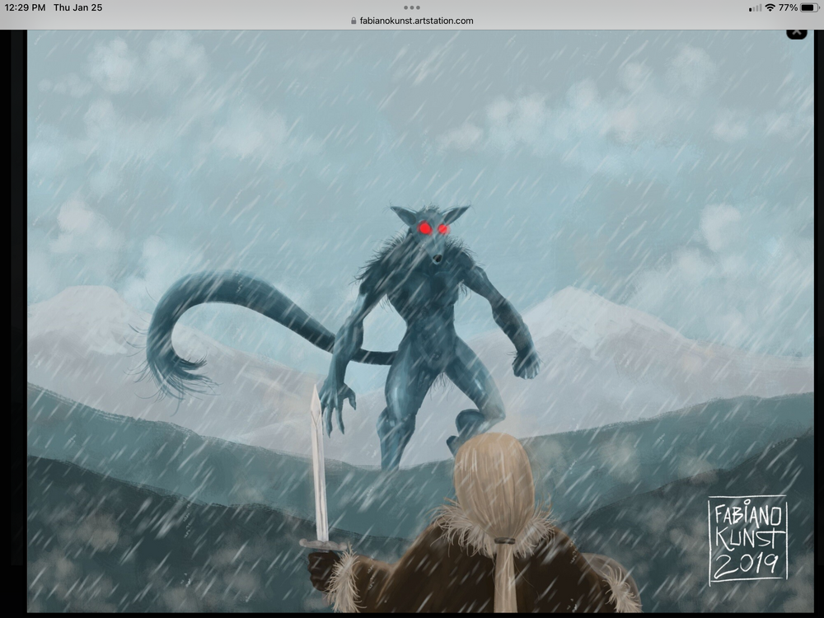Tap the 77% battery percentage

(788, 7)
